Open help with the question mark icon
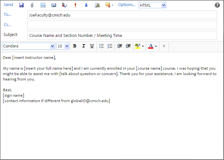The height and width of the screenshot is (160, 224). (x=217, y=5)
